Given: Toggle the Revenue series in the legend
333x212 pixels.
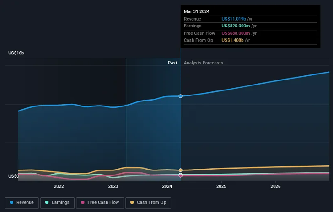Looking at the screenshot, I should pyautogui.click(x=21, y=202).
